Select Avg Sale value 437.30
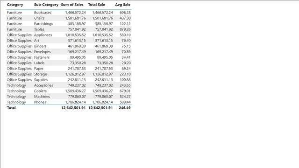 [125, 18]
